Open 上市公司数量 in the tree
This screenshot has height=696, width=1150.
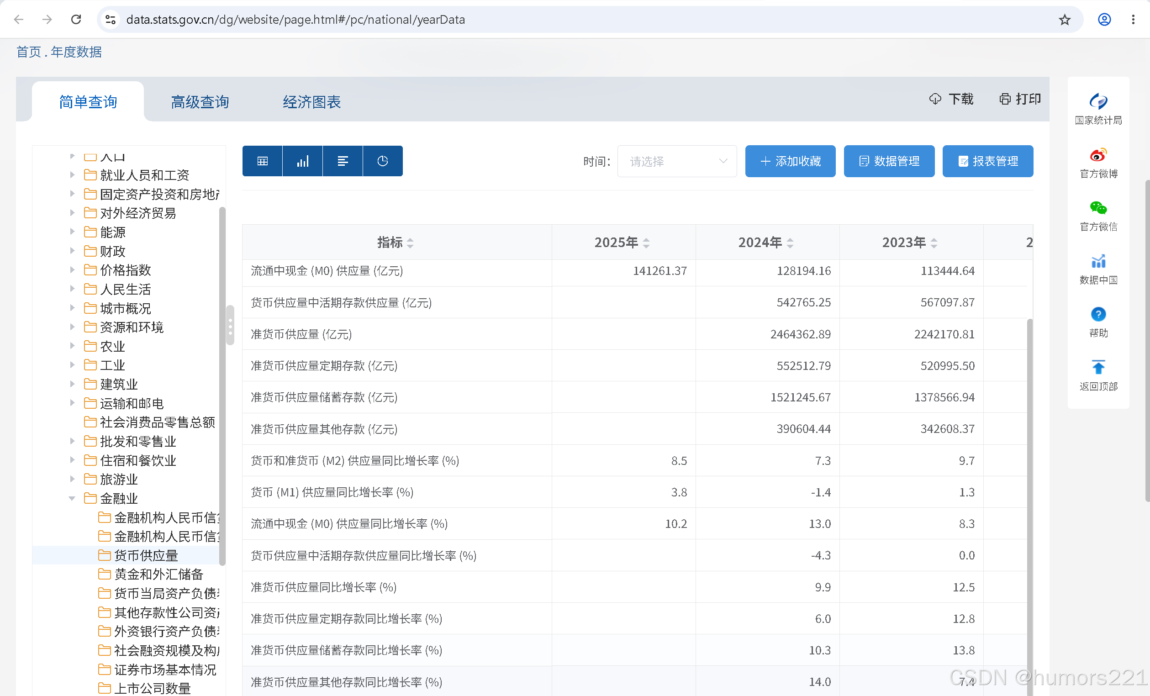153,688
